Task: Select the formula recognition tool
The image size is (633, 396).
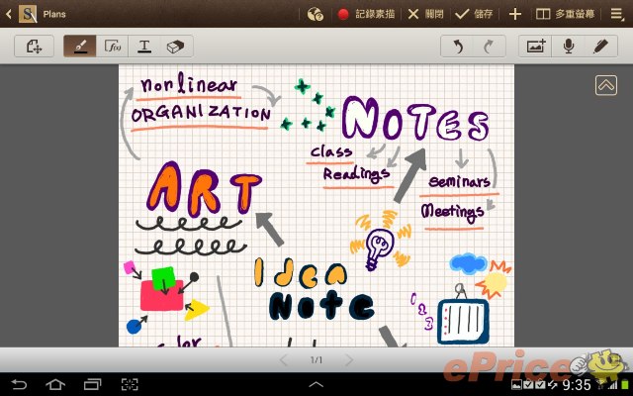Action: coord(112,47)
